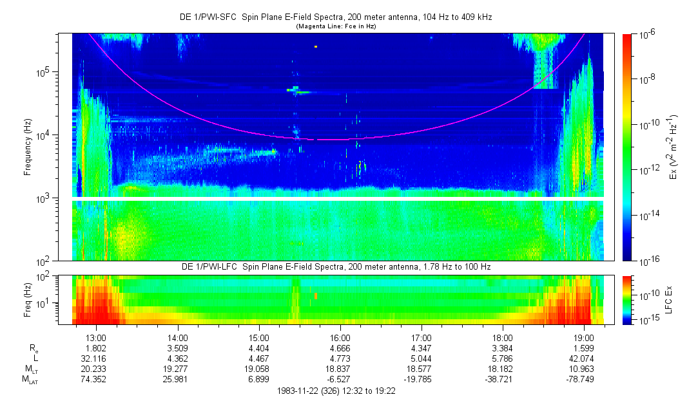The height and width of the screenshot is (399, 698).
Task: Click the MLAT row label
Action: point(30,380)
